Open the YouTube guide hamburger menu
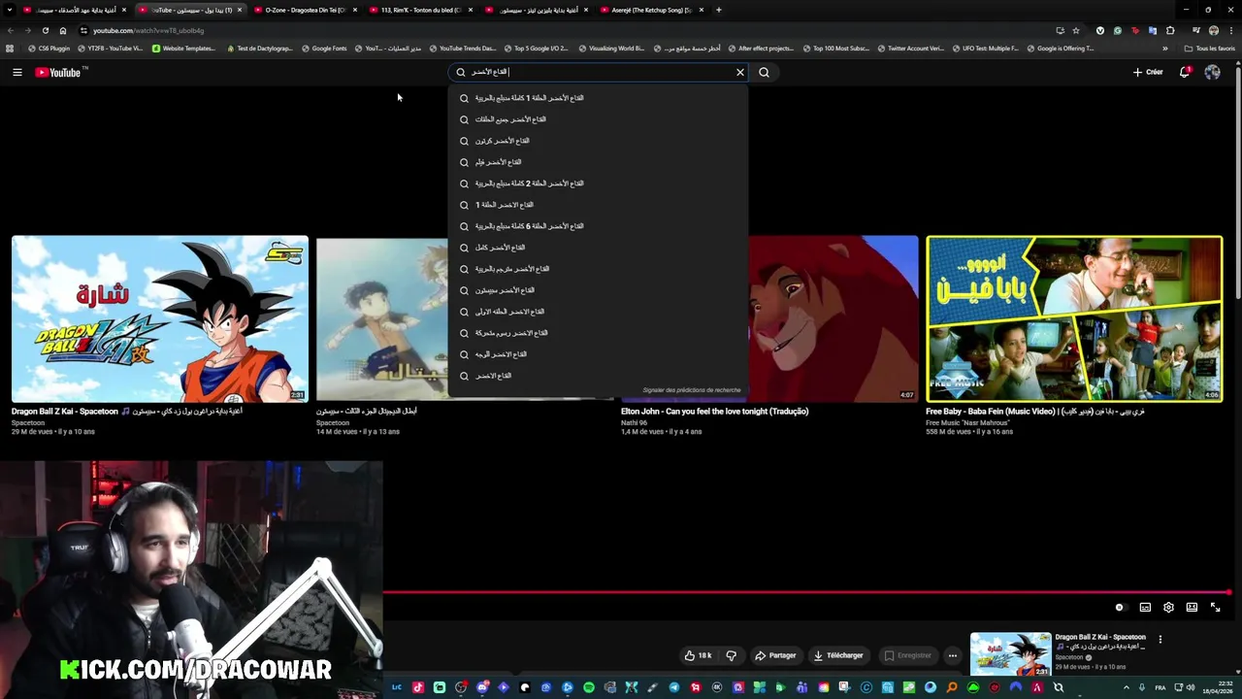Image resolution: width=1242 pixels, height=699 pixels. point(16,72)
